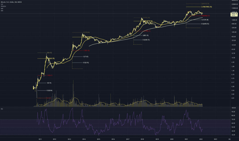Click the 13000.00 price axis value
The width and height of the screenshot is (239, 141).
pyautogui.click(x=235, y=20)
